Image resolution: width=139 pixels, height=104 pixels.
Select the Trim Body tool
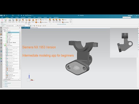[26, 21]
